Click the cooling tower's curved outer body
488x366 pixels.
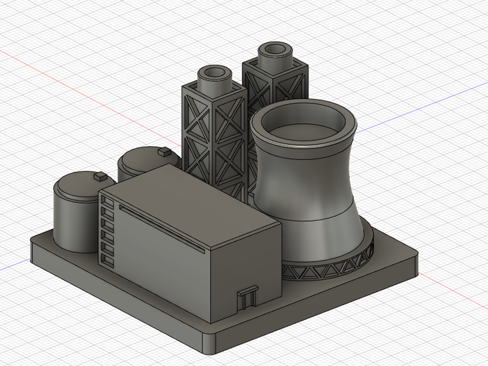(x=308, y=193)
